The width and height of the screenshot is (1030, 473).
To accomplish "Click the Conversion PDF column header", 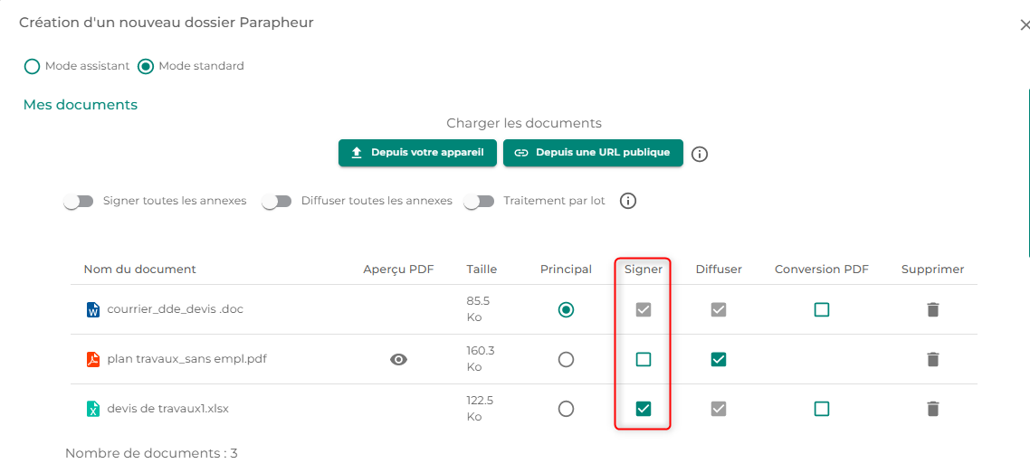I will [822, 269].
